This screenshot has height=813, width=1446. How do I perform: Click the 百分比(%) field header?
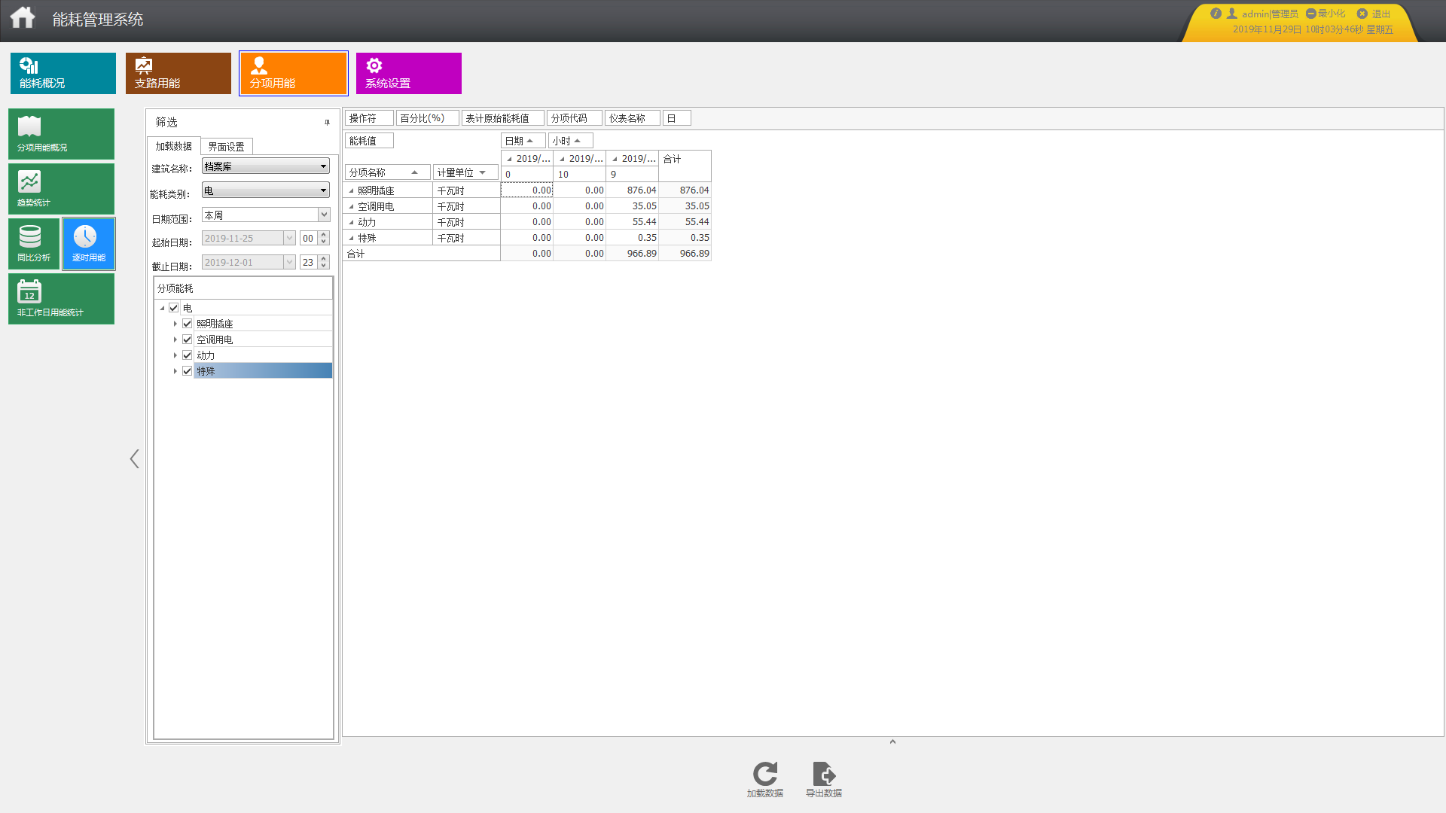(427, 118)
